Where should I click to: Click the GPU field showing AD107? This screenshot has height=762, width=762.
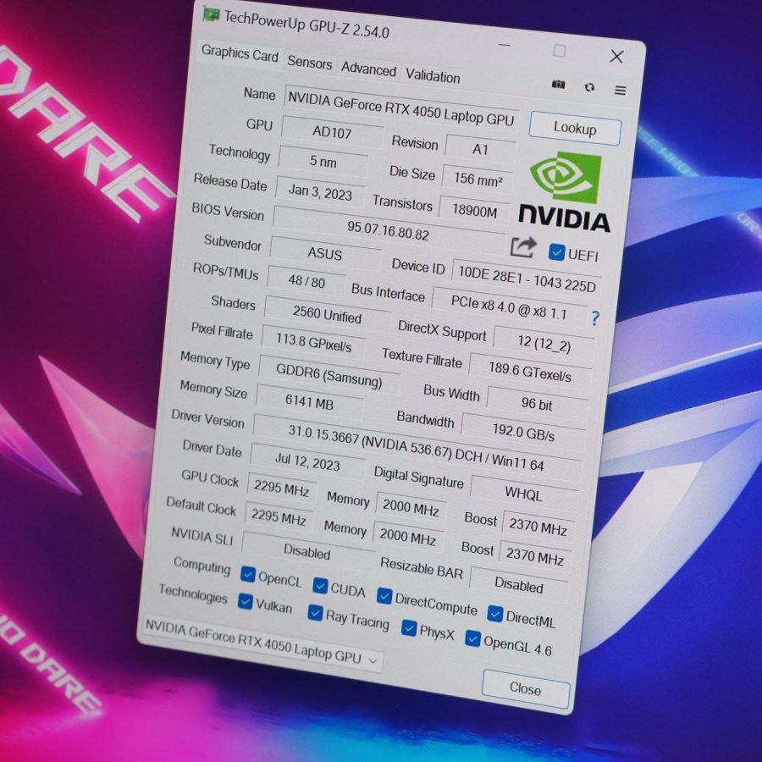click(x=332, y=132)
